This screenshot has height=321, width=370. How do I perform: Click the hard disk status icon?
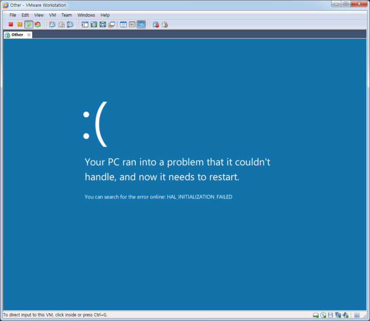pyautogui.click(x=316, y=315)
